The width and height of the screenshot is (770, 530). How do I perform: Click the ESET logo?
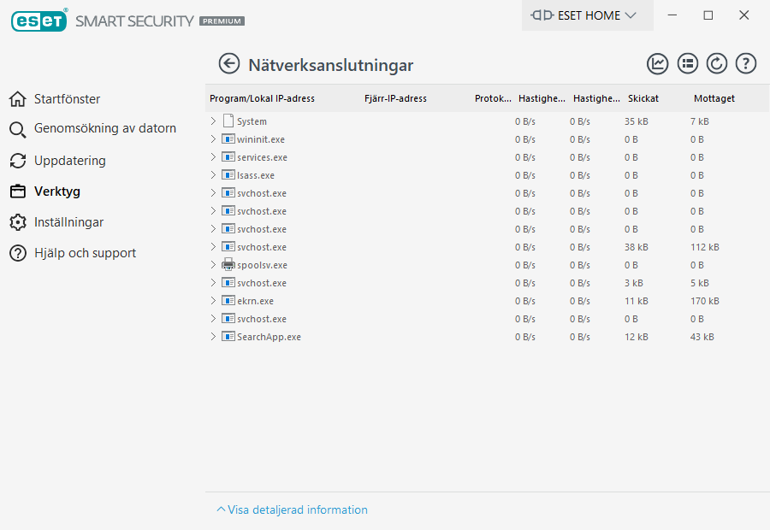38,21
